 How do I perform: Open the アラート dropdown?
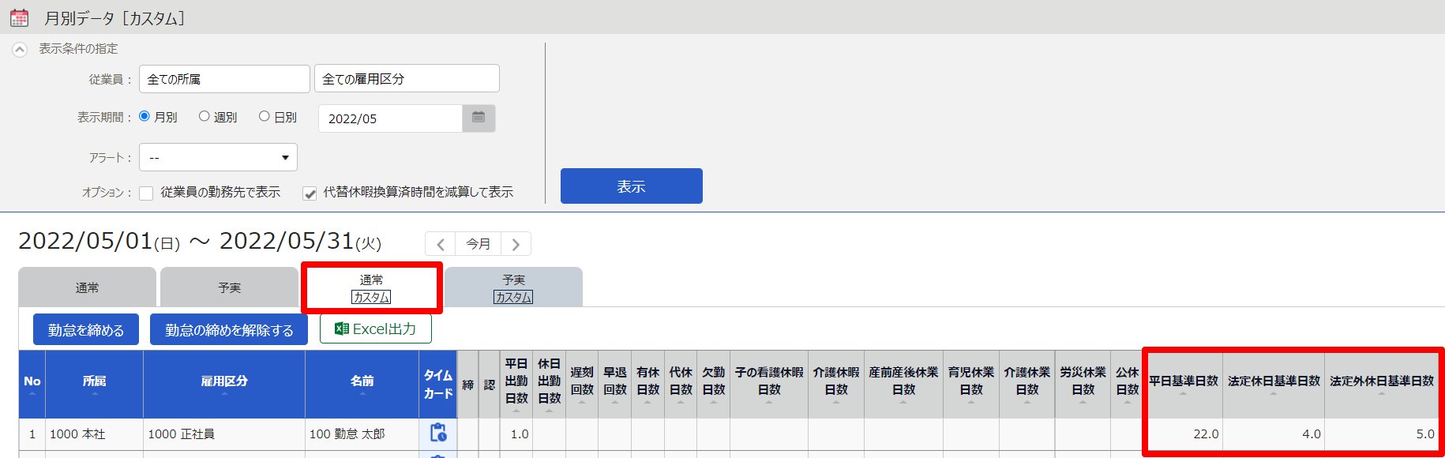pyautogui.click(x=218, y=157)
